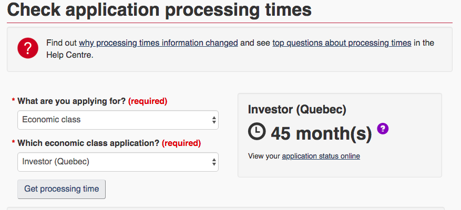Open 'why processing times information changed' link
This screenshot has height=210, width=461.
(x=158, y=43)
